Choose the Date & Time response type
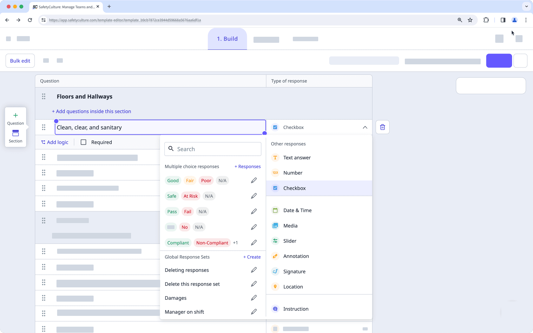 [x=297, y=210]
